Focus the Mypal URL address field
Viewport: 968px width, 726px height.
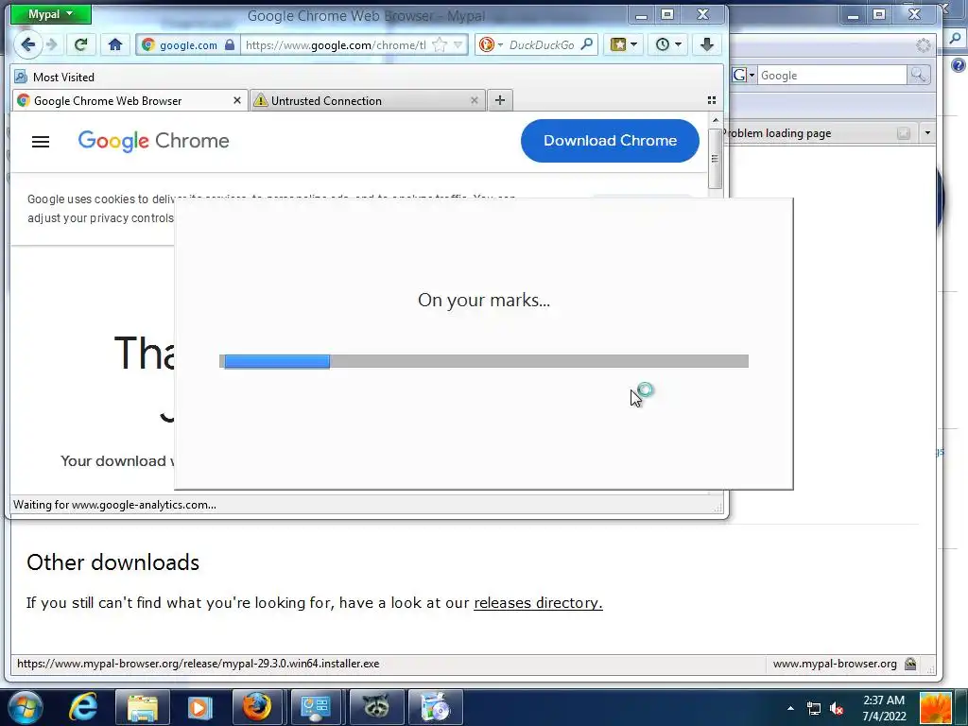click(336, 44)
